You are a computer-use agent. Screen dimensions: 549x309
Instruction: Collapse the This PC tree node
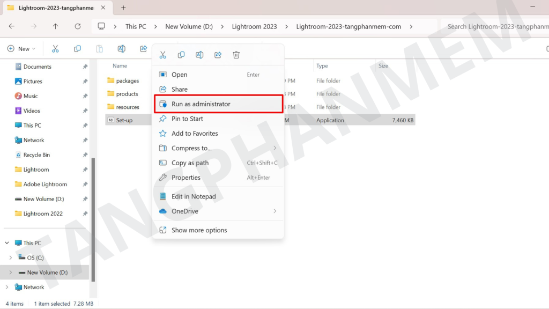point(7,243)
